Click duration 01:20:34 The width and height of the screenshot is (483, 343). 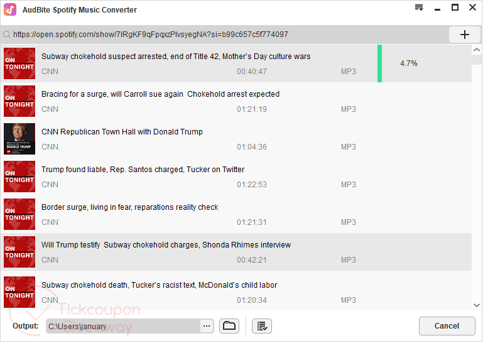(x=252, y=300)
